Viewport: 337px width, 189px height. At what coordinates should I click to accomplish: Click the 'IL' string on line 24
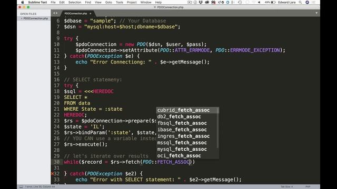click(x=96, y=127)
